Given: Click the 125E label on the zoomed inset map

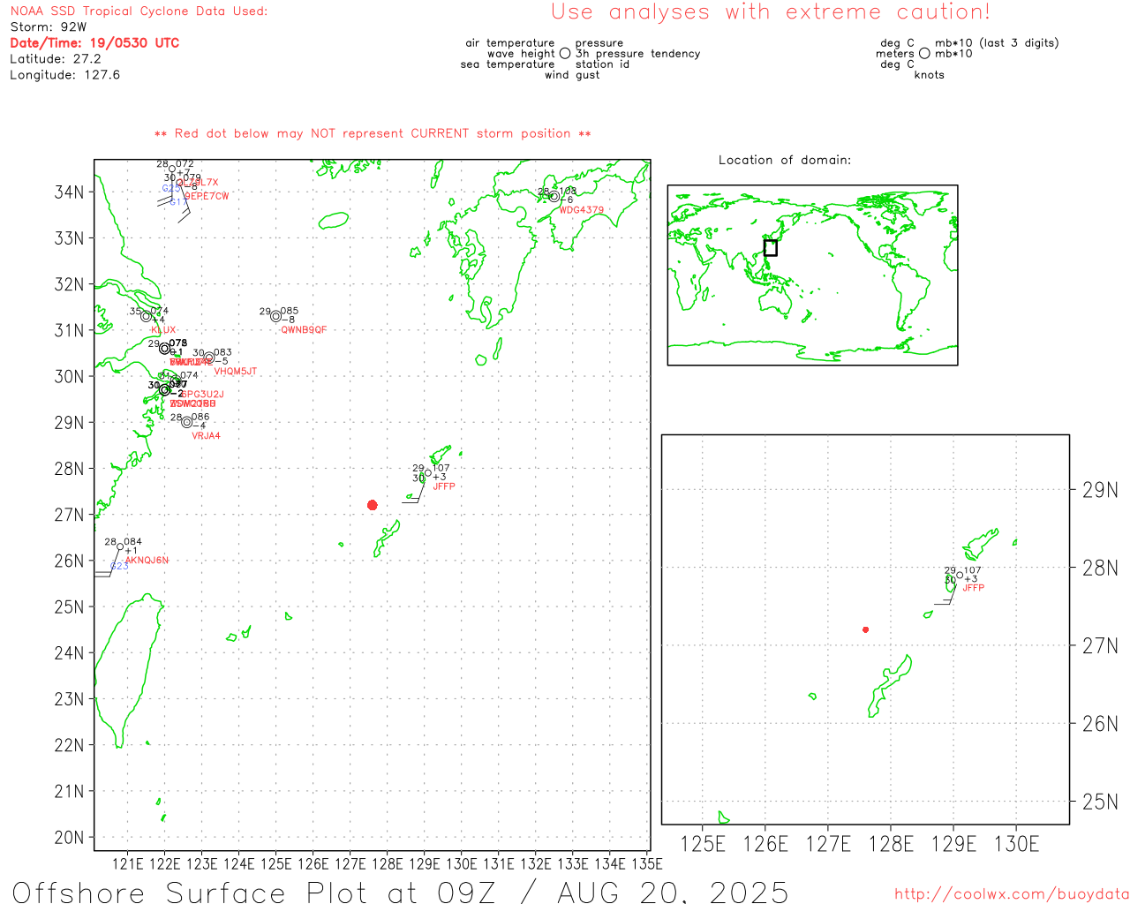Looking at the screenshot, I should click(x=703, y=844).
